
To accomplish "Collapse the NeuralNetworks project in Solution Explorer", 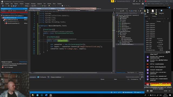I will (x=117, y=17).
